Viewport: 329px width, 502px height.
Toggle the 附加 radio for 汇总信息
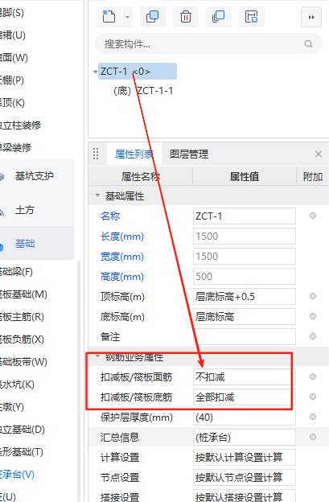coord(313,437)
